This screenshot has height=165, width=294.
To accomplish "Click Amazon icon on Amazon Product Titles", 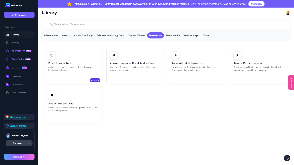I will (52, 95).
